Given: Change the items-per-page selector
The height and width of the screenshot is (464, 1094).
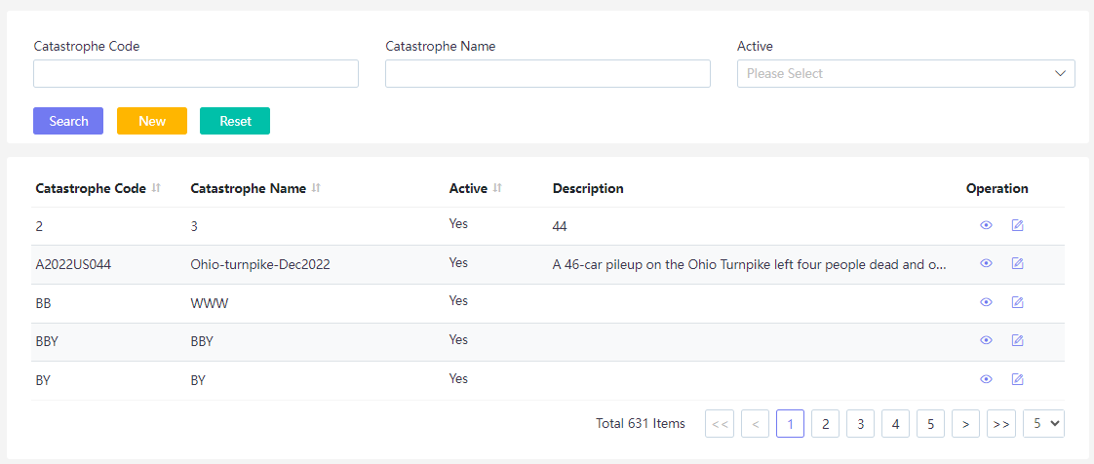Looking at the screenshot, I should point(1043,423).
